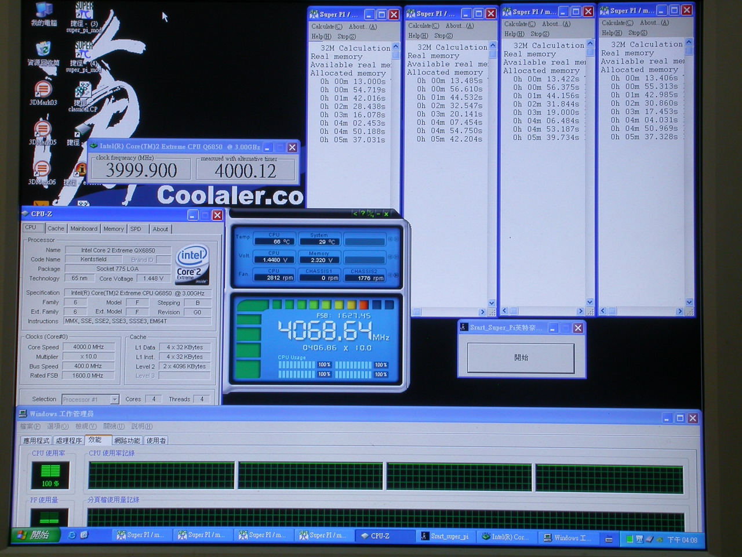Click the CPU usage 100 % gauge in Task Manager
Image resolution: width=742 pixels, height=557 pixels.
[50, 475]
